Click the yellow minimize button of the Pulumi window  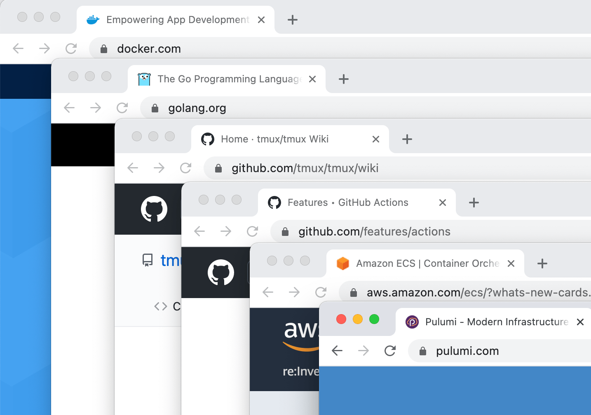tap(358, 319)
